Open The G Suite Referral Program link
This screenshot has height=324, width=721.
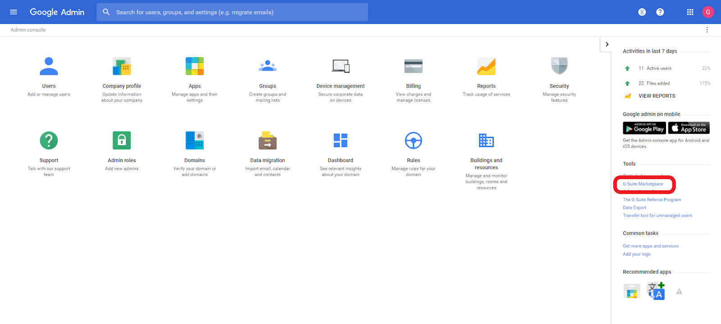(x=652, y=200)
